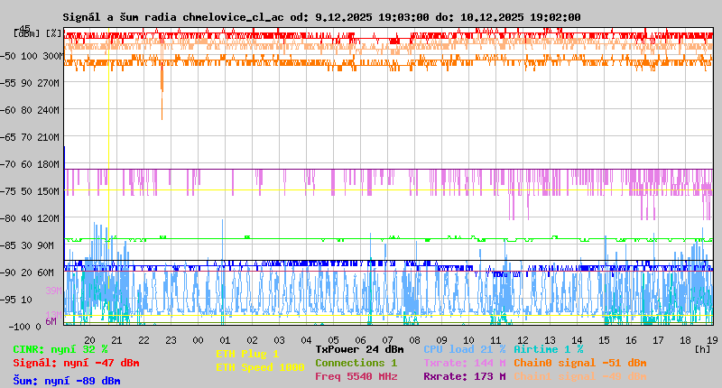Click the 'Chain0 signal -51 dBm' legend label
Screen dimensions: 722x388
coord(580,363)
